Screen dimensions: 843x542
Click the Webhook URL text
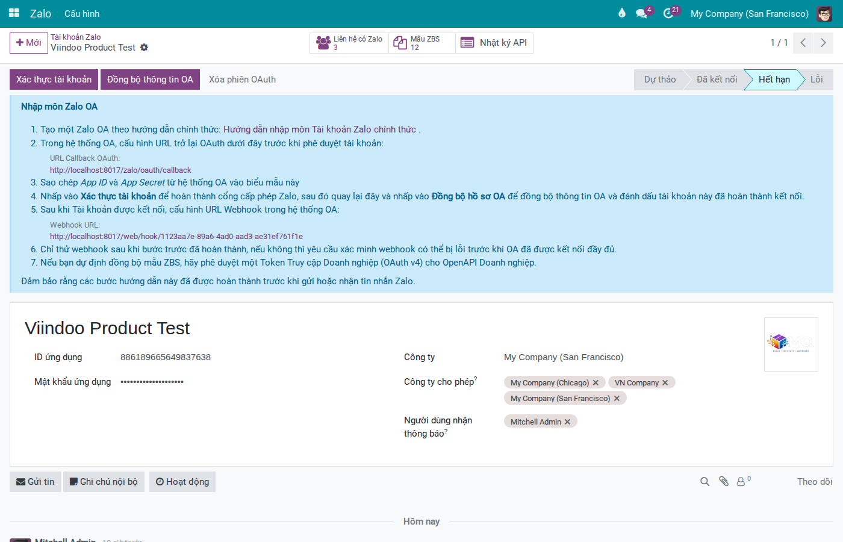176,237
